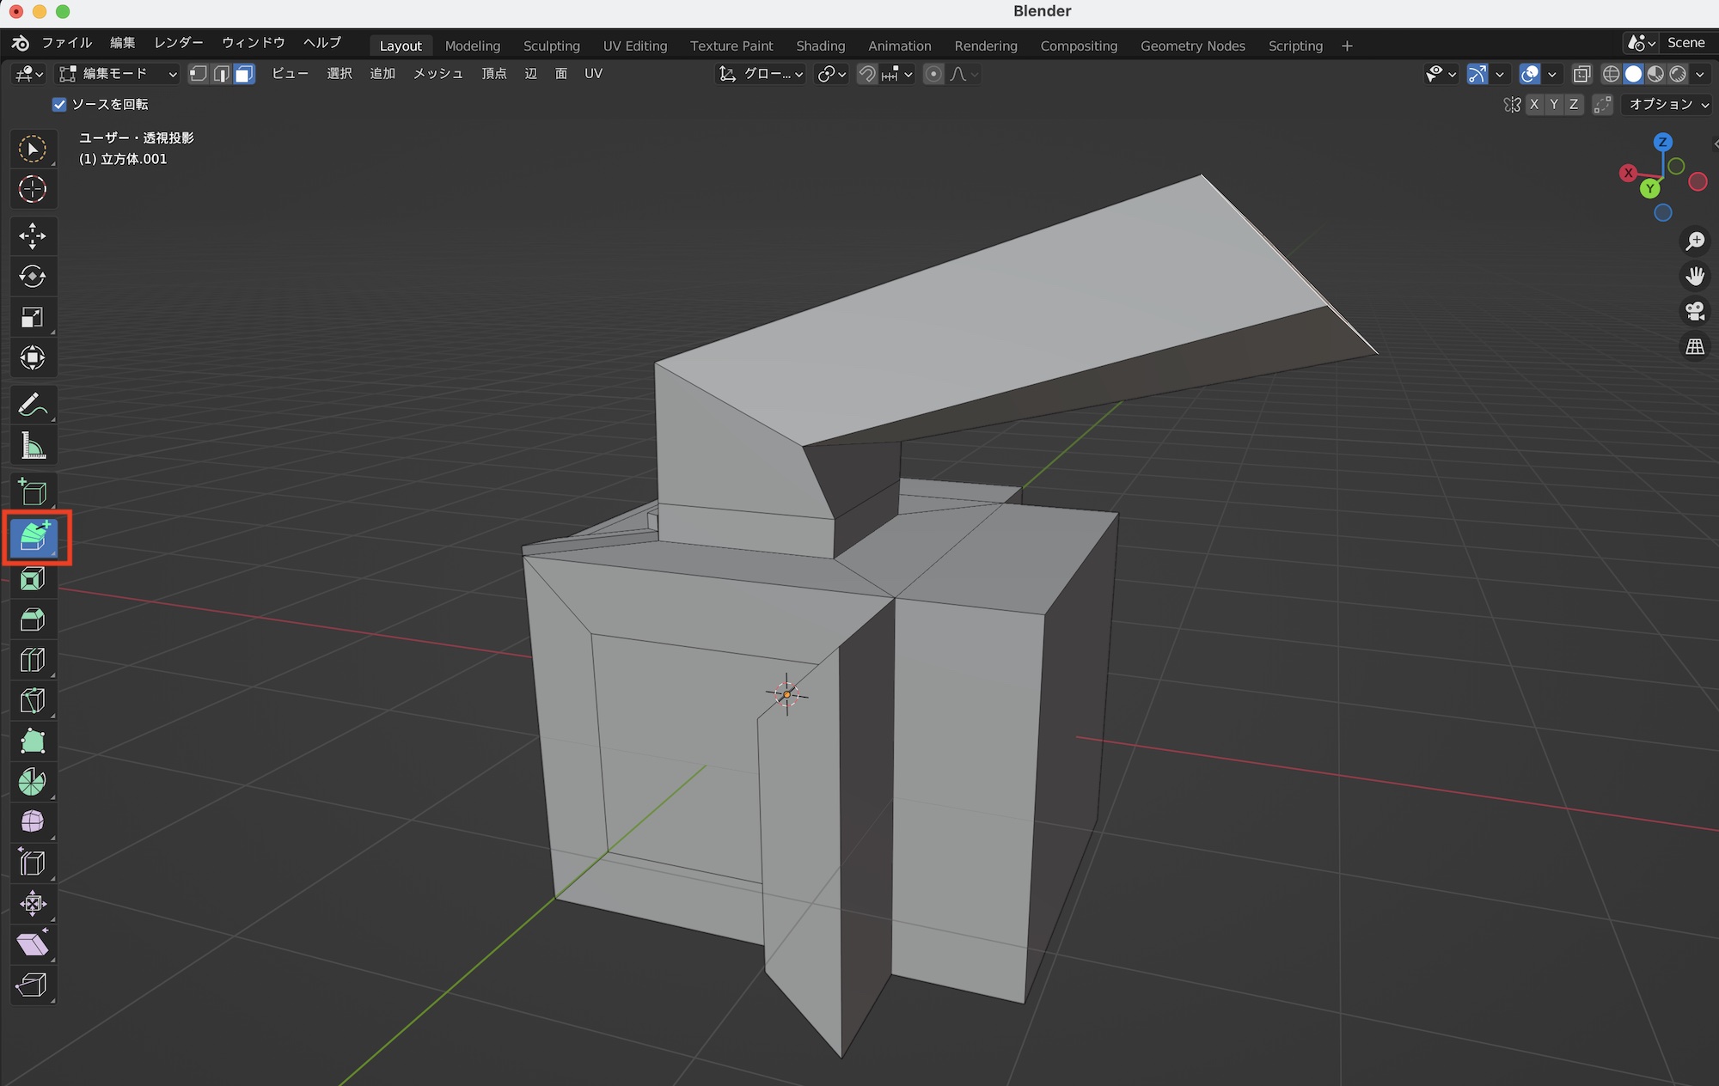Image resolution: width=1719 pixels, height=1086 pixels.
Task: Enable X axis mirror toggle
Action: [1534, 104]
